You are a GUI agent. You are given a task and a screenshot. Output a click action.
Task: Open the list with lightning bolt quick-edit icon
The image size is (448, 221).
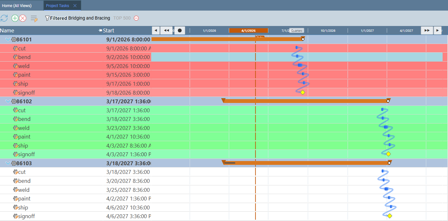pos(34,19)
